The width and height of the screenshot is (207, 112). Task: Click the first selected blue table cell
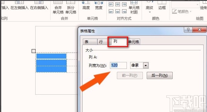[51, 56]
